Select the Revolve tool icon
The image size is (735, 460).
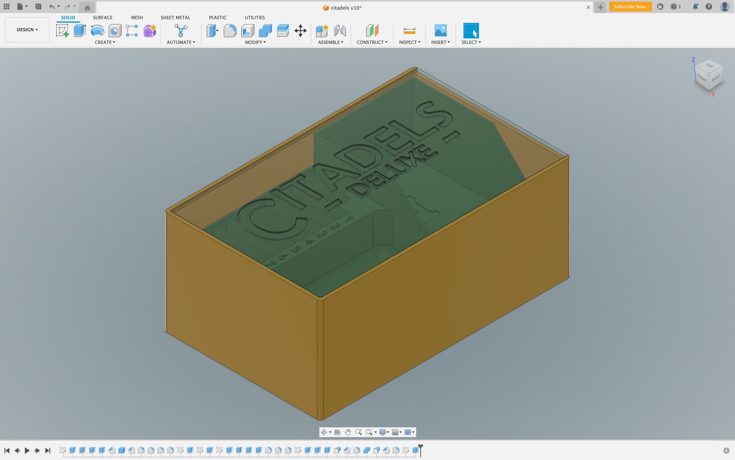pyautogui.click(x=97, y=31)
